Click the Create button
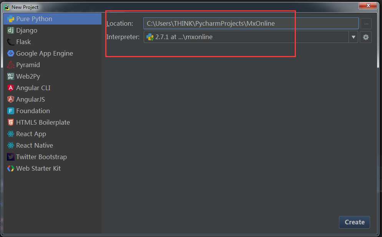382x237 pixels. tap(354, 222)
